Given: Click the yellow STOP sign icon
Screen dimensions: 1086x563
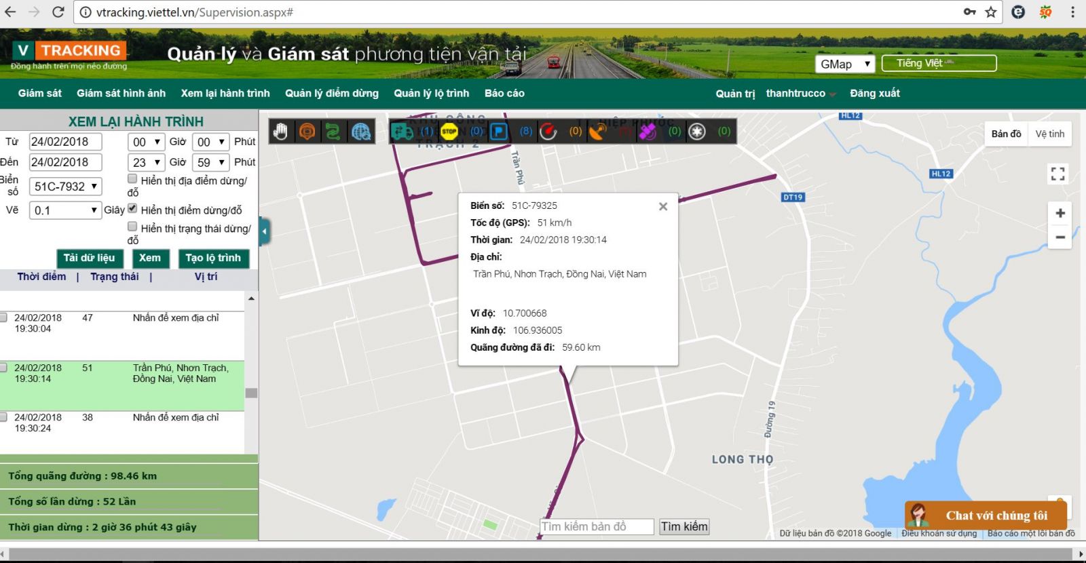Looking at the screenshot, I should click(x=449, y=132).
